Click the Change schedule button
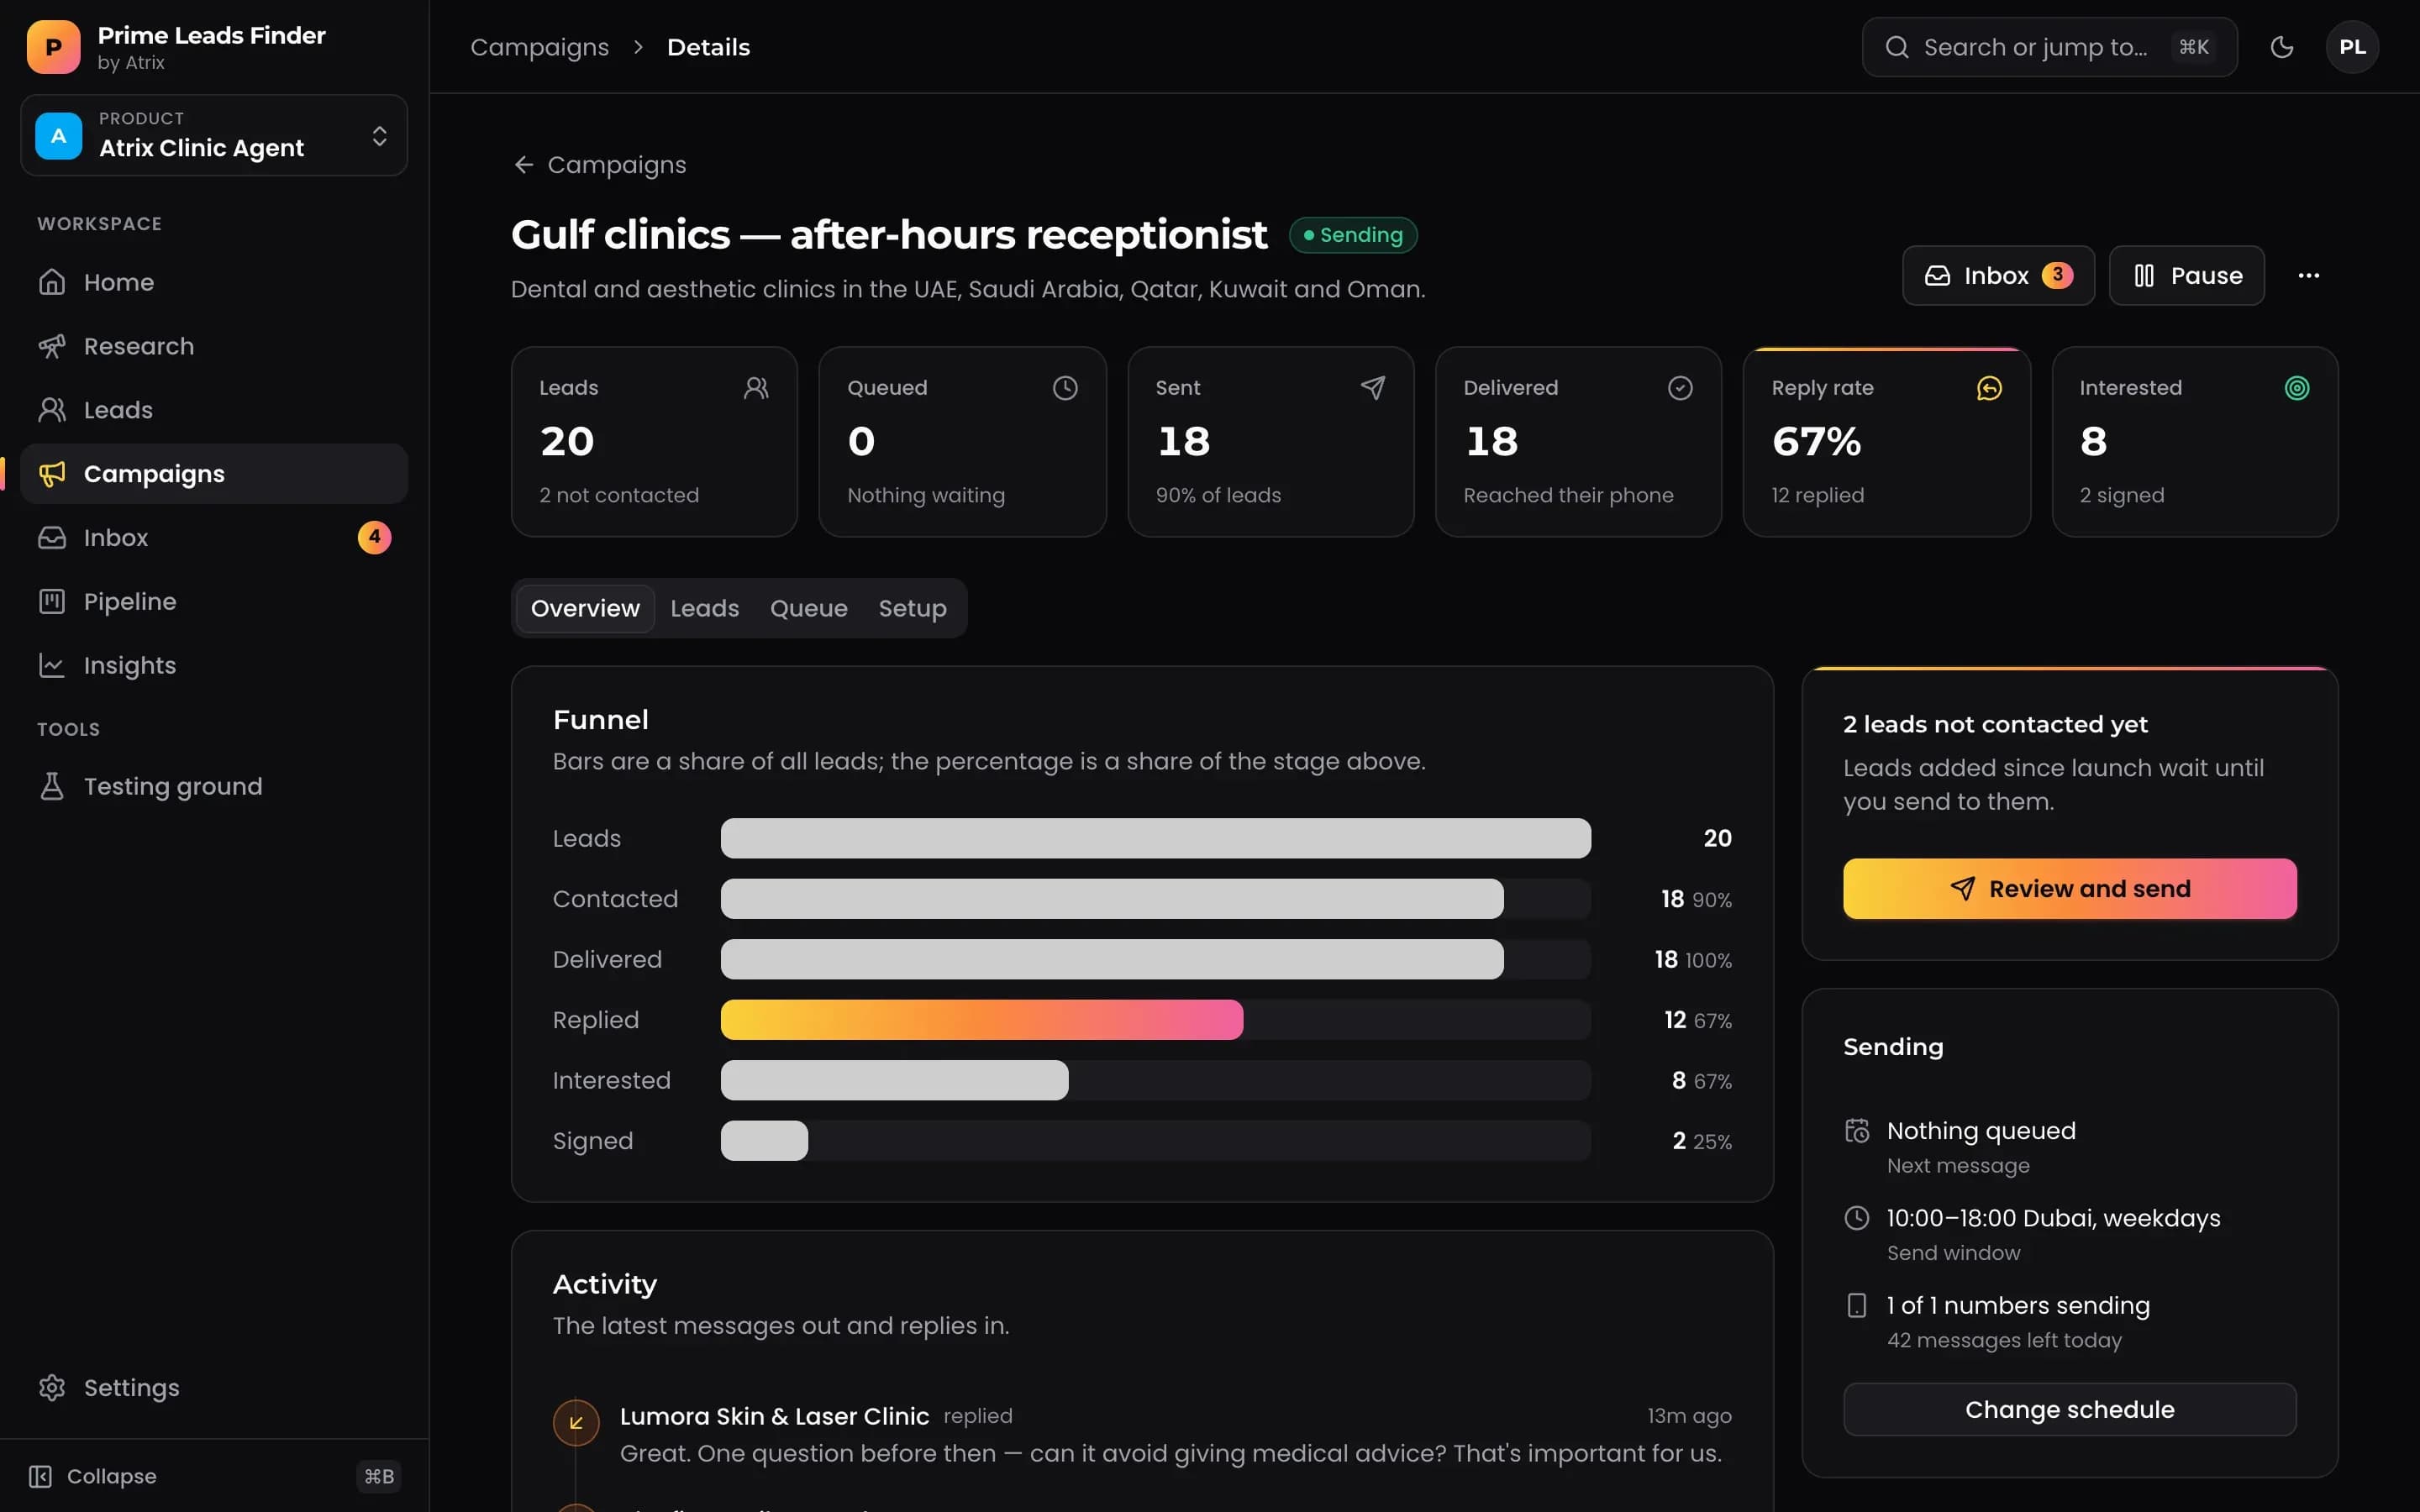 [x=2069, y=1410]
